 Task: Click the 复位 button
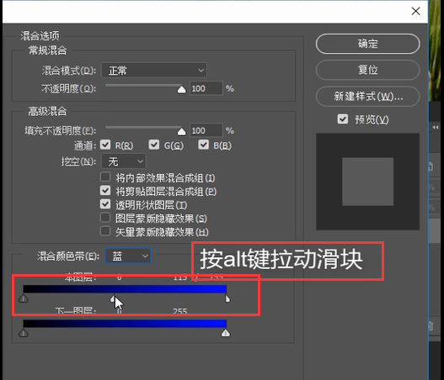point(367,70)
